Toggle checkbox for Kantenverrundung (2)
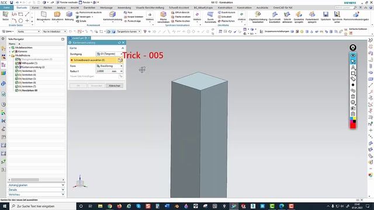This screenshot has height=210, width=374. (17, 67)
